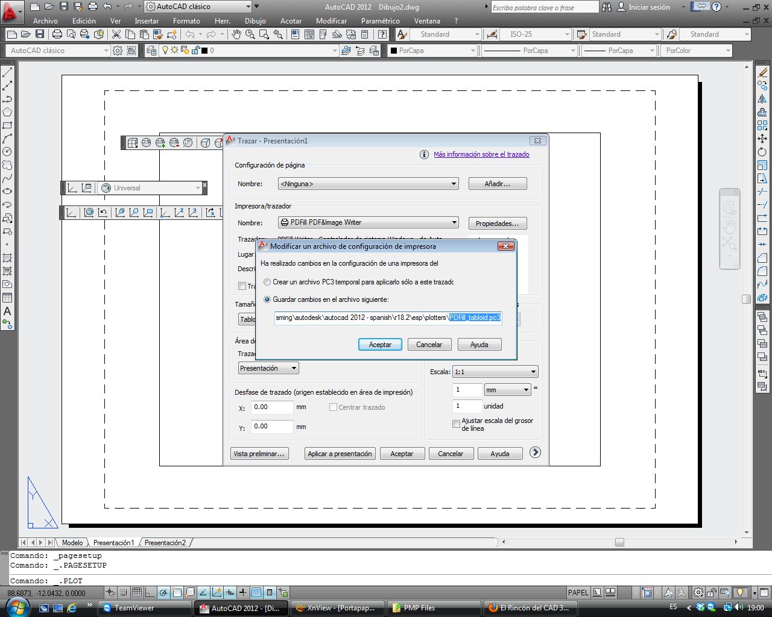Click the Zoom Previous icon
The width and height of the screenshot is (772, 617).
click(x=277, y=34)
